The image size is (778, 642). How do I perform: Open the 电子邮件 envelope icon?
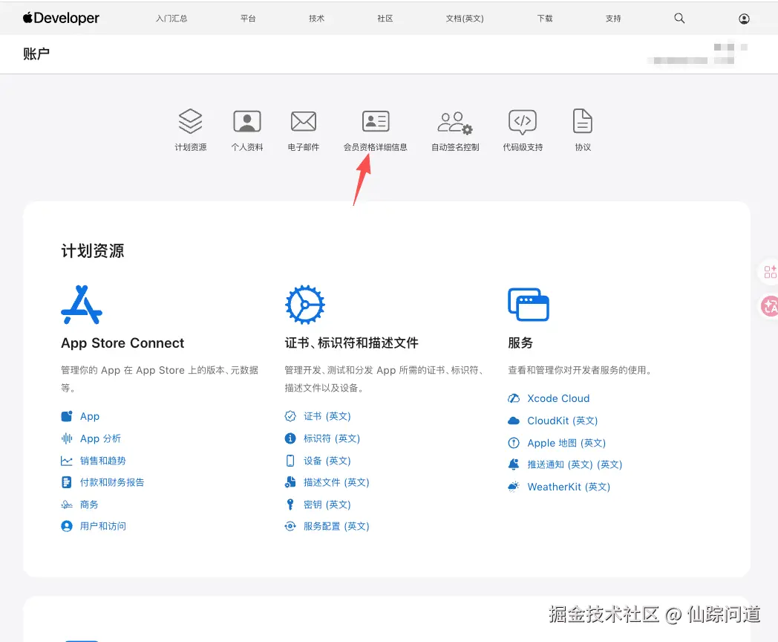coord(304,121)
